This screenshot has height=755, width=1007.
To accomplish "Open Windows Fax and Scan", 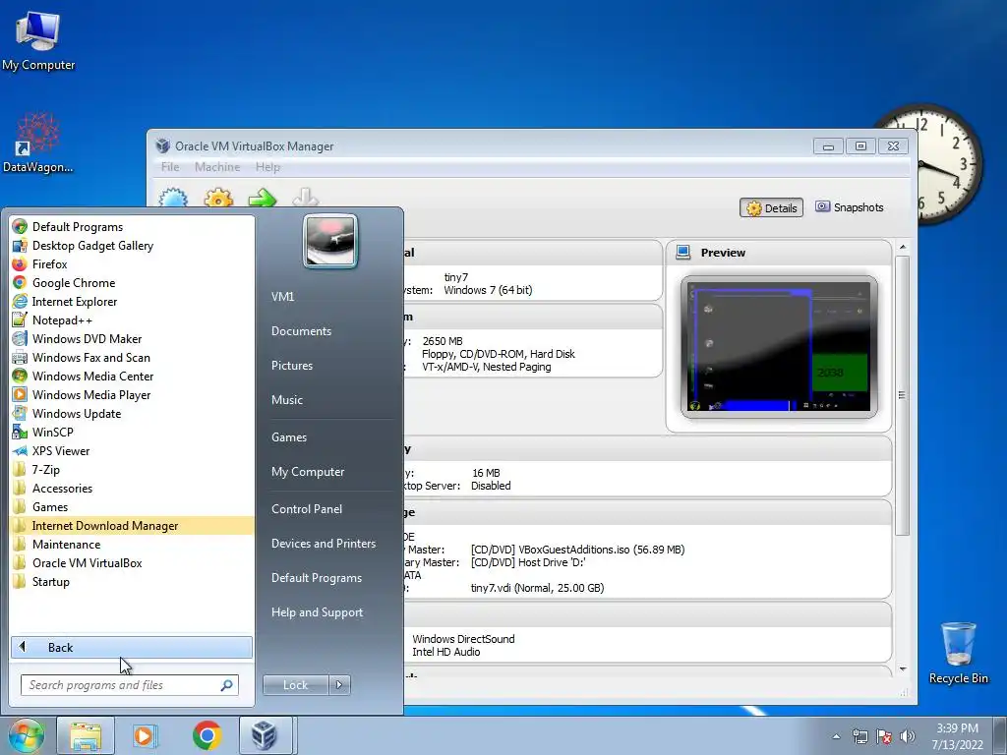I will tap(133, 357).
